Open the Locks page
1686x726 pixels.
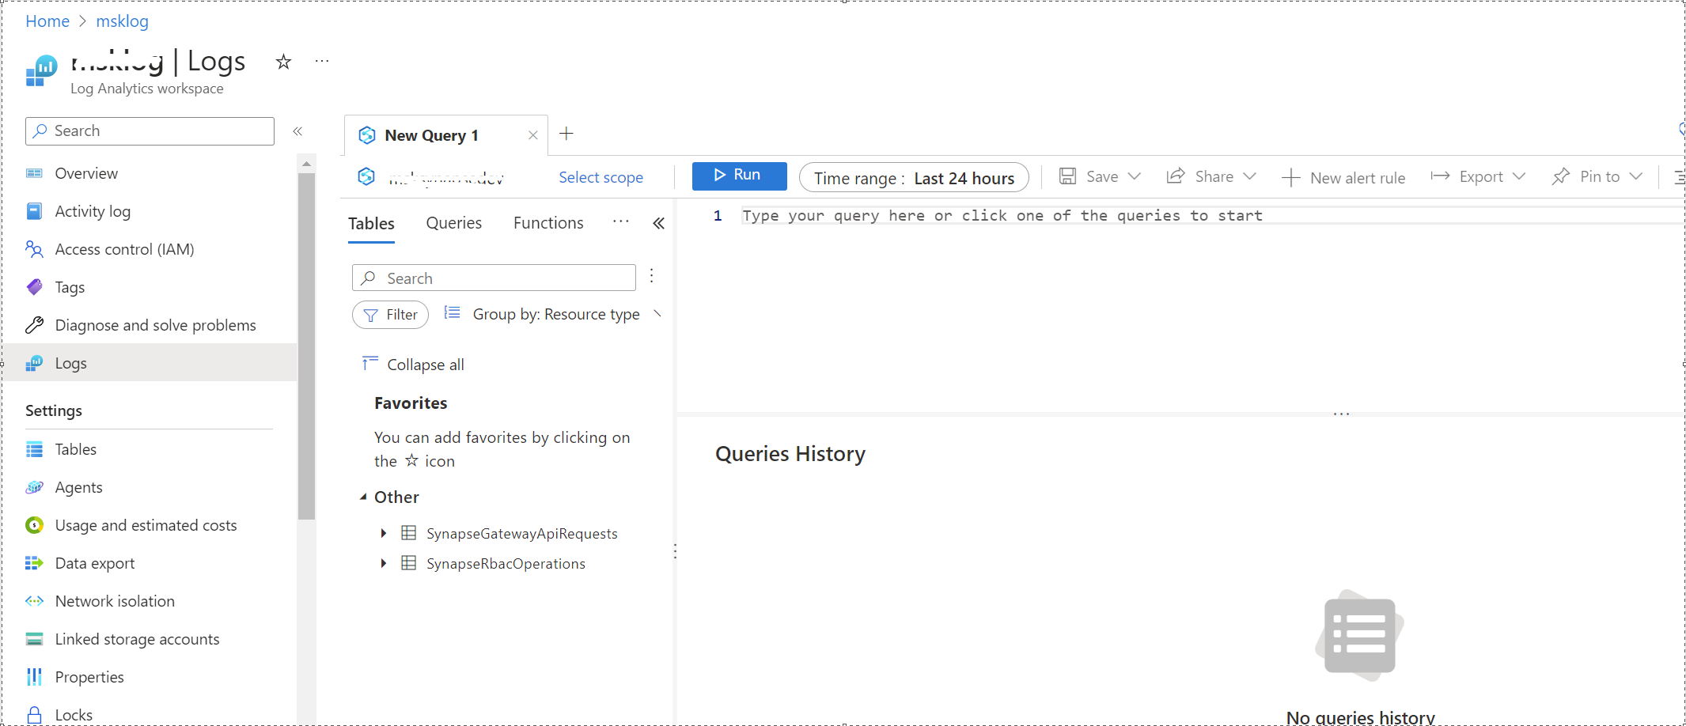pyautogui.click(x=74, y=715)
